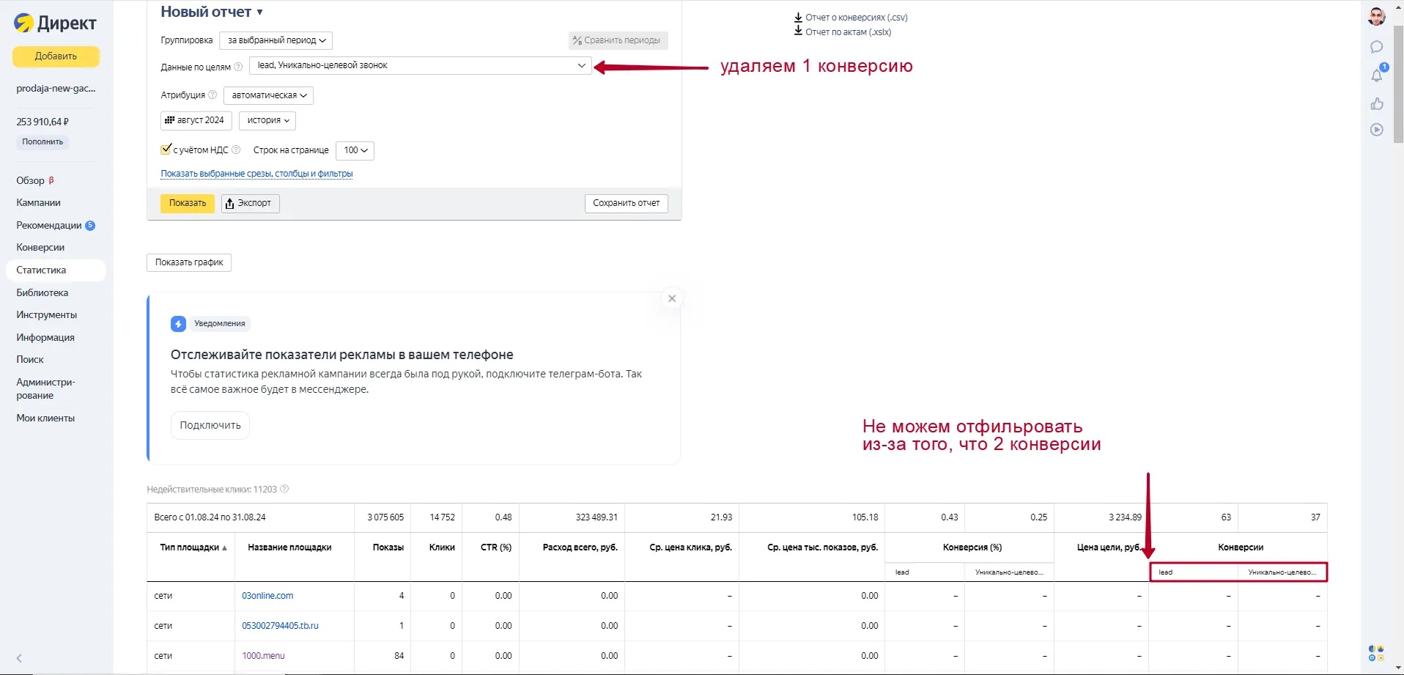The image size is (1404, 675).
Task: Open the notifications bell icon
Action: click(1376, 75)
